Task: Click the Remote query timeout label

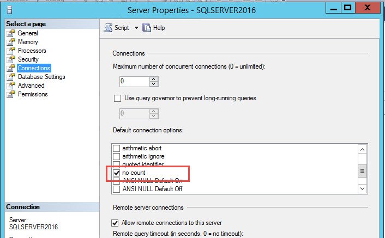Action: click(178, 234)
